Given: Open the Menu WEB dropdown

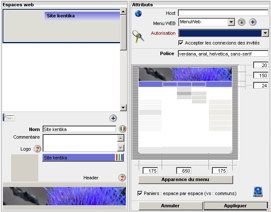Looking at the screenshot, I should pos(231,22).
